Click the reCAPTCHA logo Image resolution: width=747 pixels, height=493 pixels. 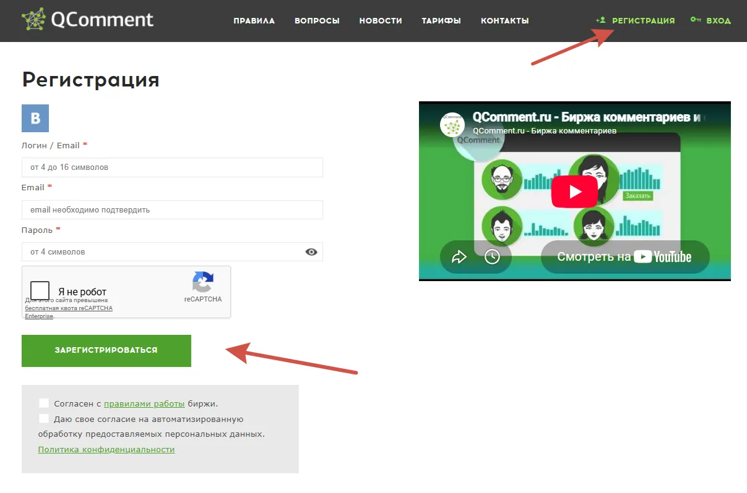[203, 282]
